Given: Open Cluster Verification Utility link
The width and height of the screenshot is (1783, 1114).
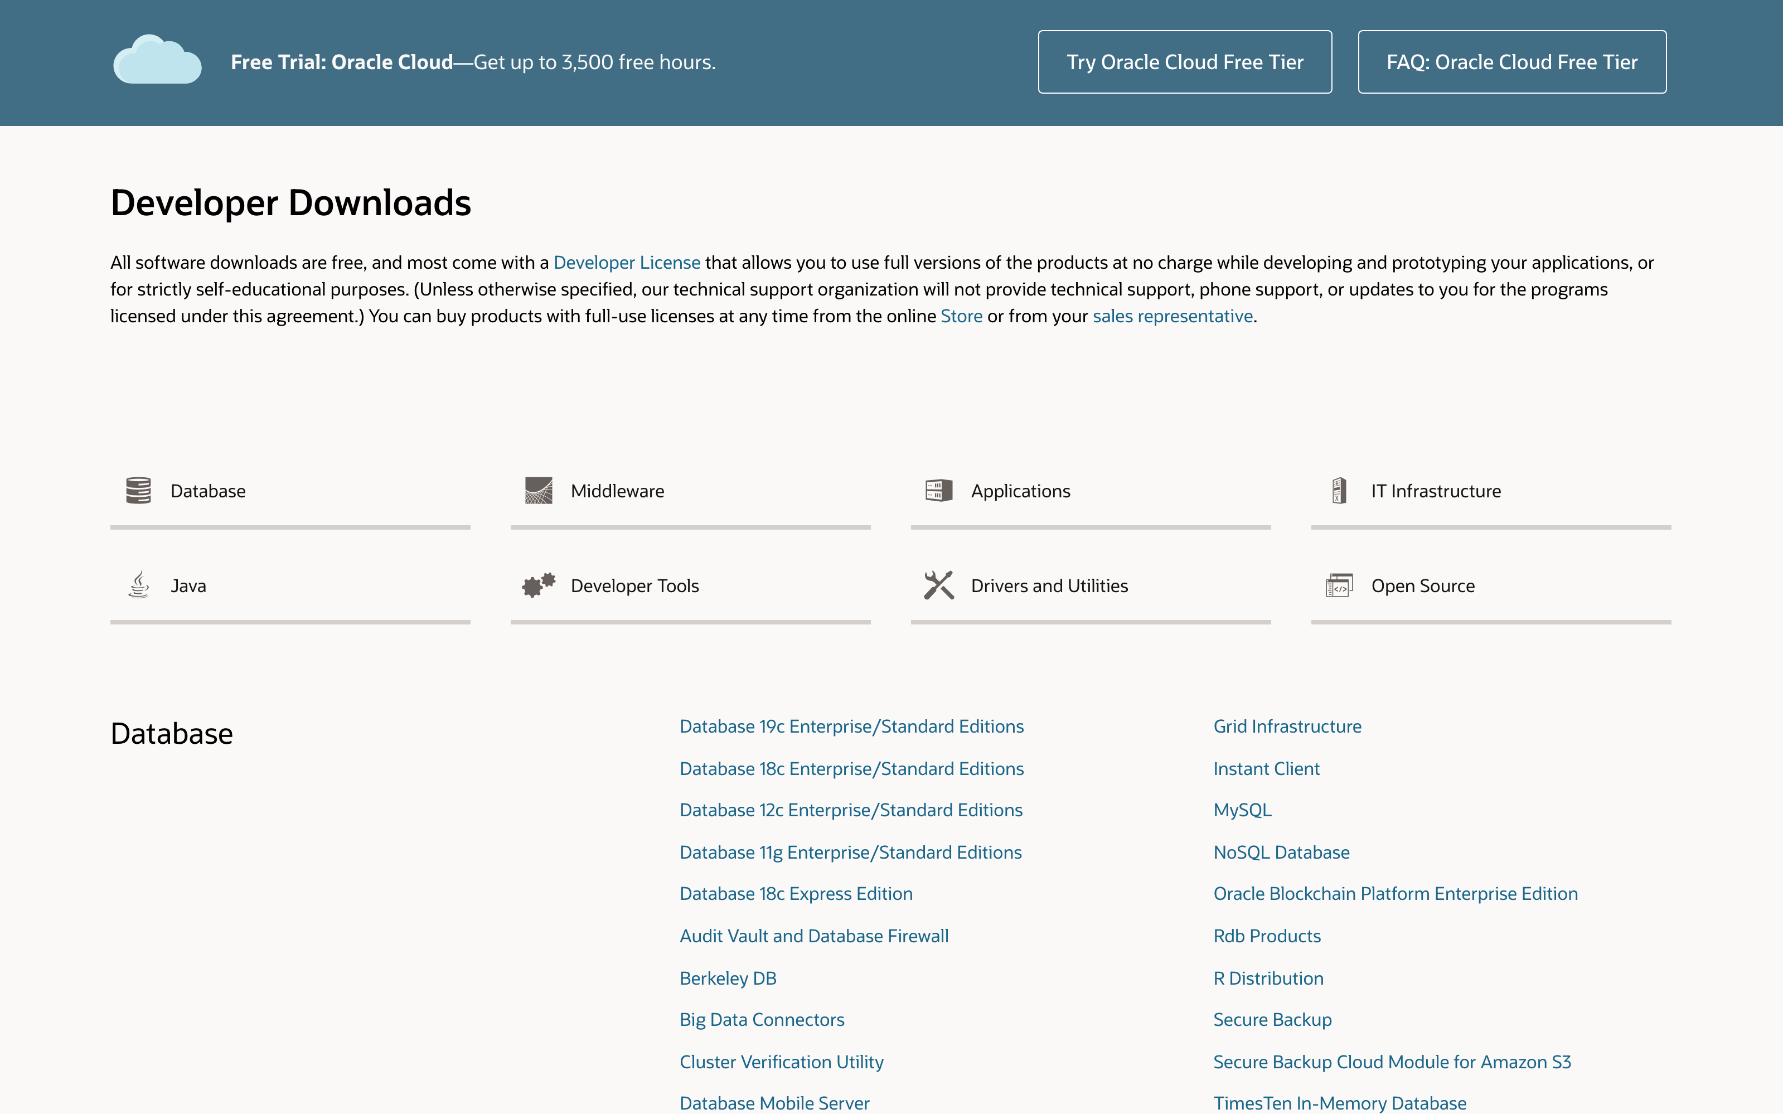Looking at the screenshot, I should click(781, 1062).
